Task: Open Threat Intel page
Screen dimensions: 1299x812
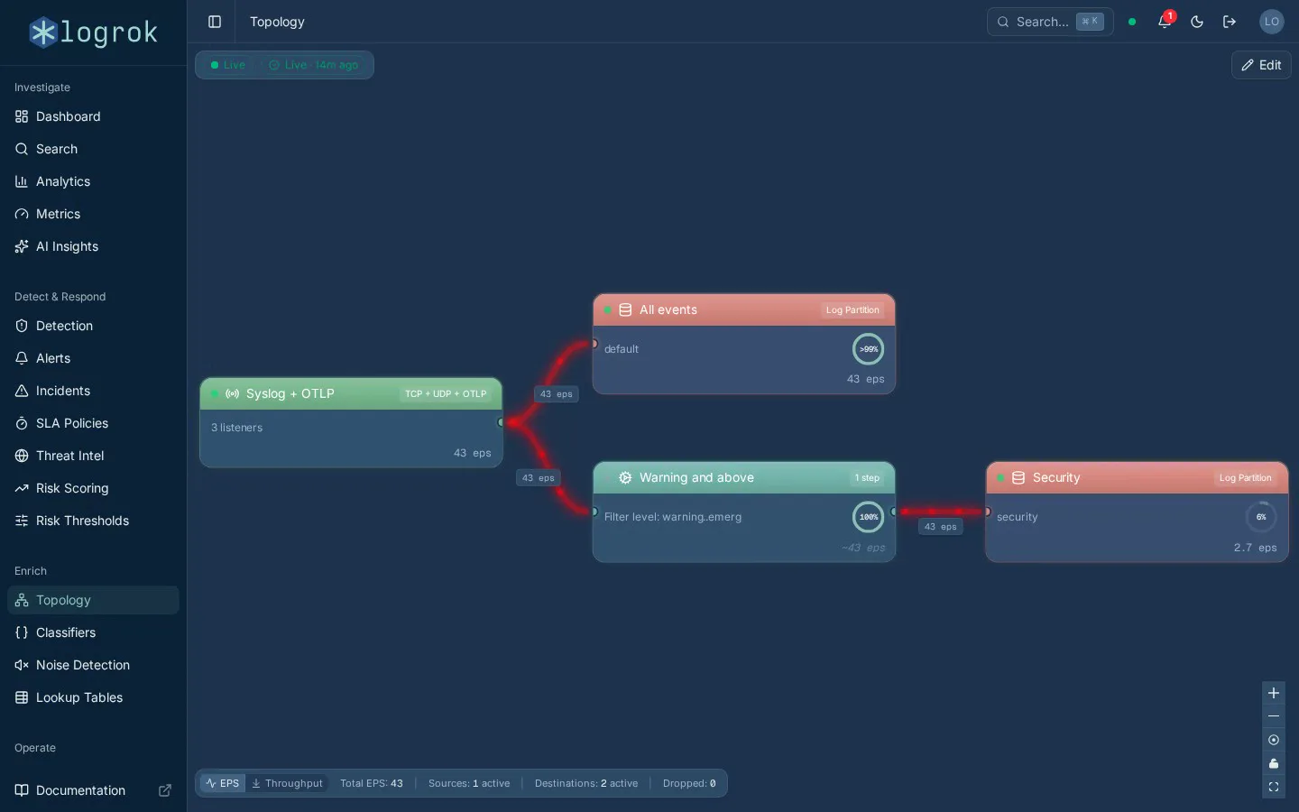Action: click(94, 456)
